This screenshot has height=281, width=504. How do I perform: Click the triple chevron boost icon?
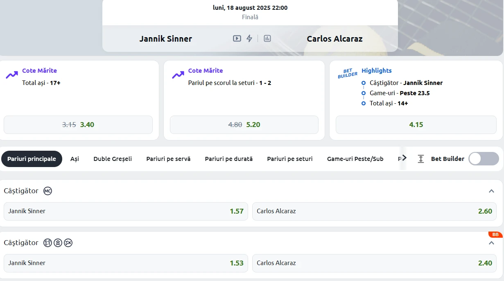(58, 243)
